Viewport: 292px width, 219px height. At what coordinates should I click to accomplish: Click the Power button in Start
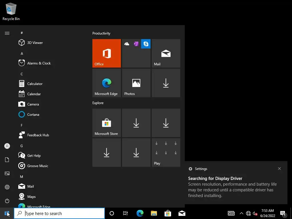pyautogui.click(x=7, y=201)
